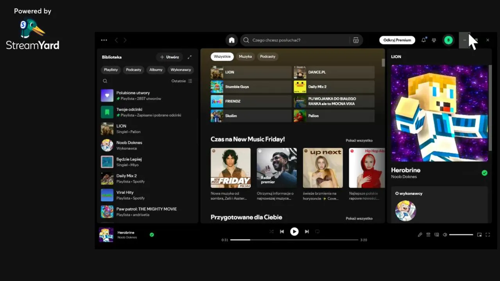
Task: Enter full screen mode
Action: (x=487, y=235)
